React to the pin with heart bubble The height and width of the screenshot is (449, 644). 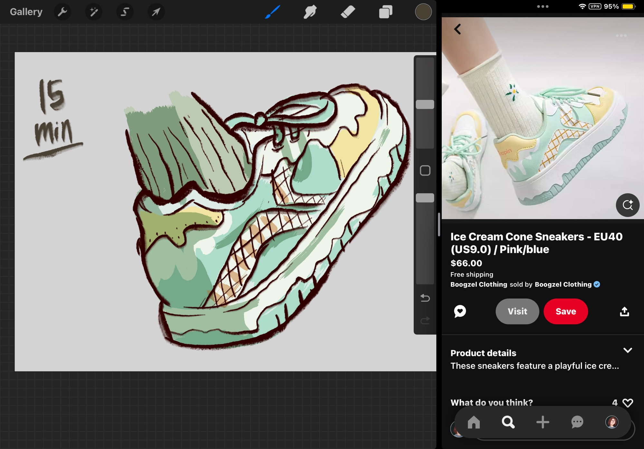tap(460, 311)
